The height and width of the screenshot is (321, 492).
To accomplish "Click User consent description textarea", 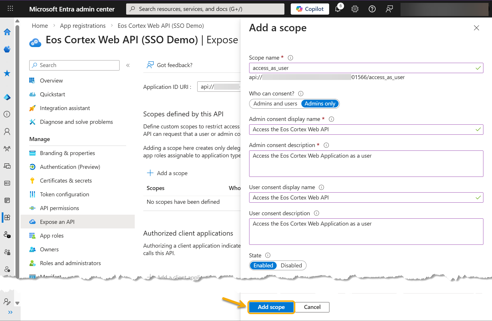I will 366,232.
